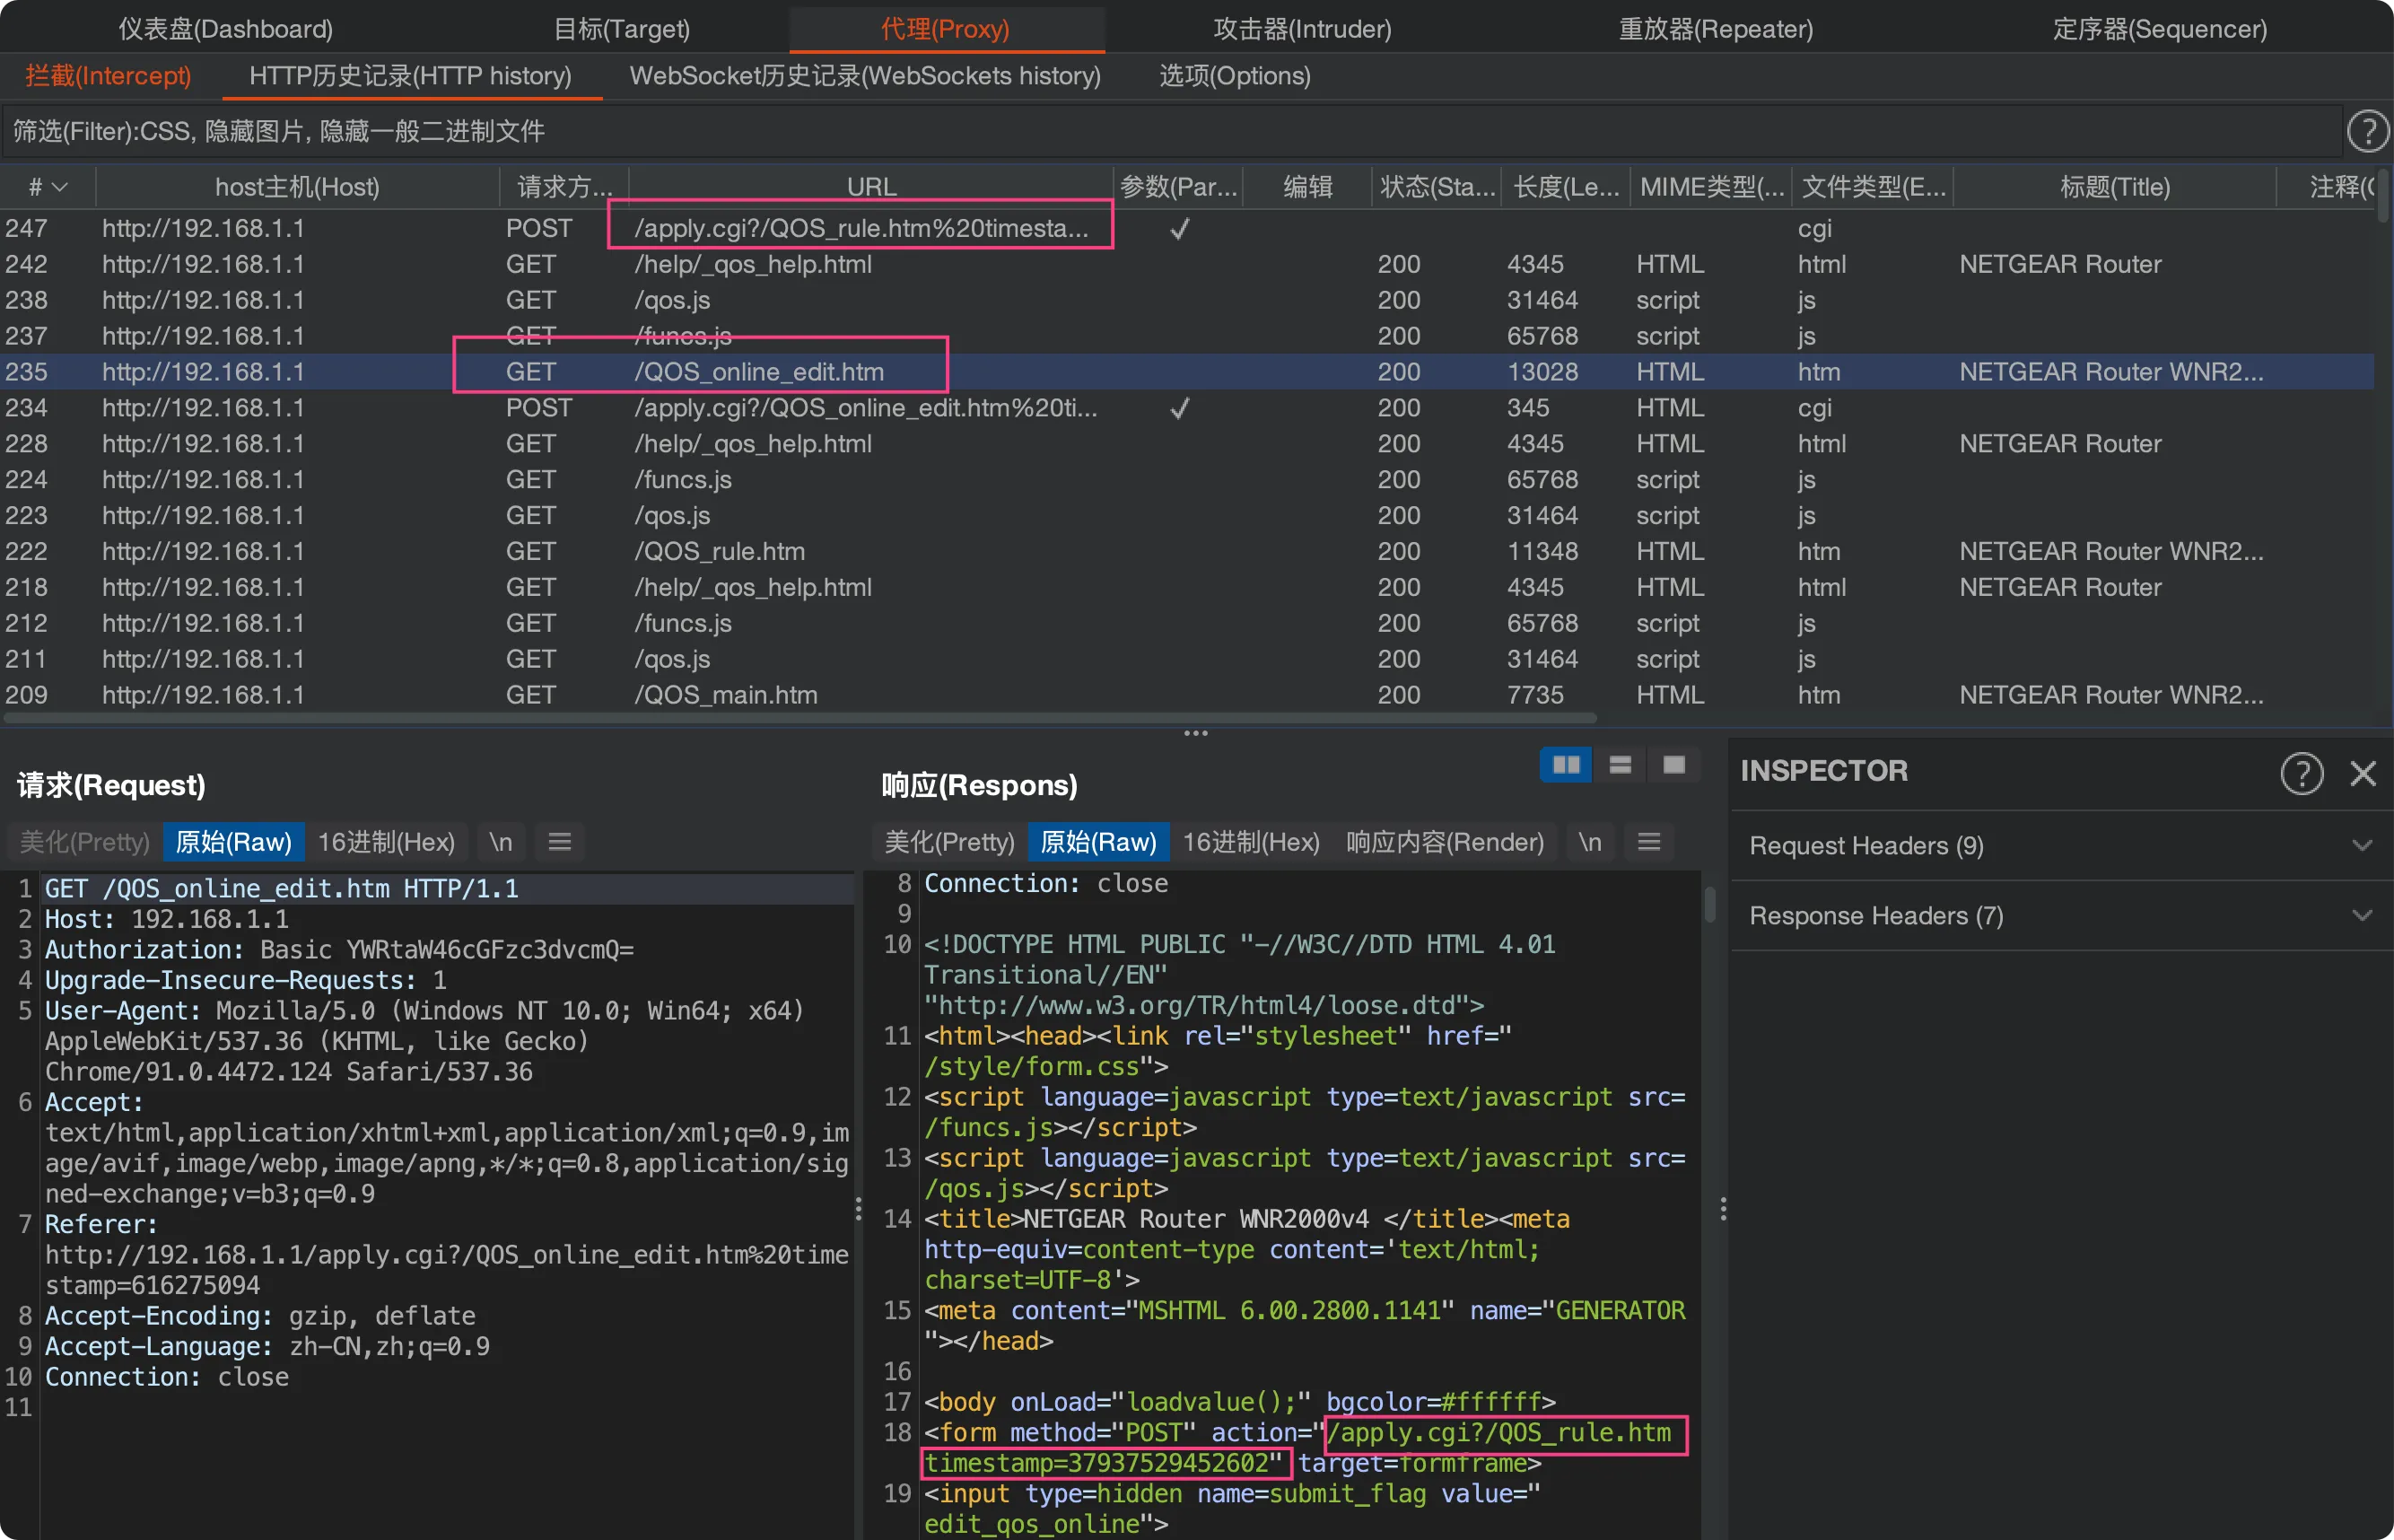Image resolution: width=2394 pixels, height=1540 pixels.
Task: Sort by the Host column header
Action: (x=298, y=187)
